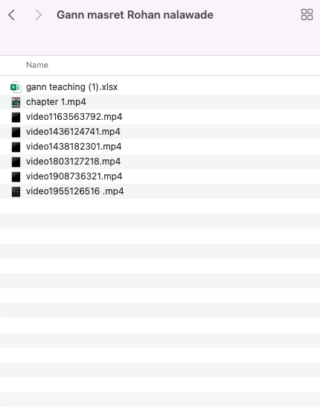Click the icon of video1955126516 .mp4

16,192
